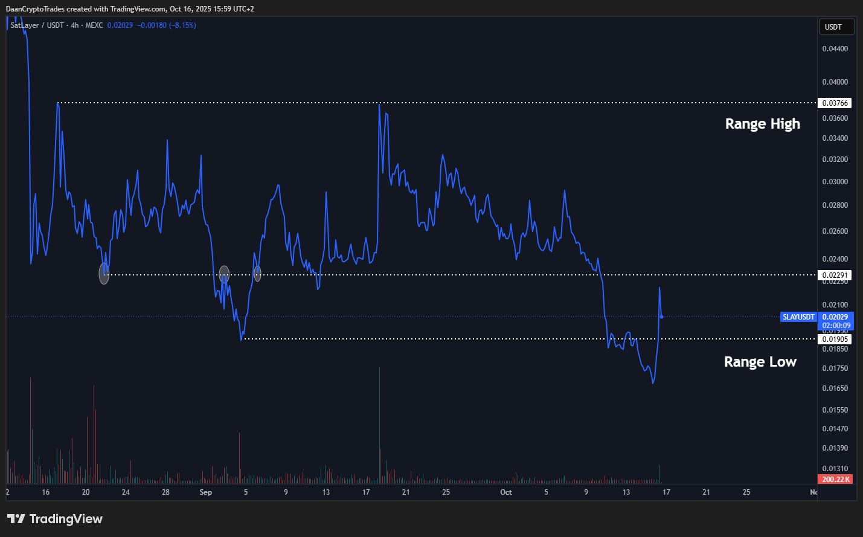Click the TradingView logo at bottom left

tap(55, 519)
